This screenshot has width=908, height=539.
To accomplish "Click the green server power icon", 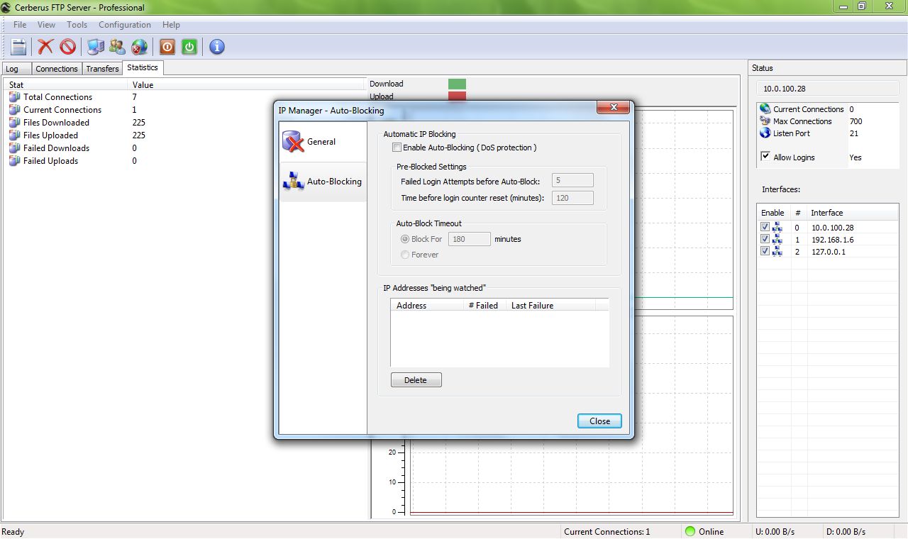I will coord(189,47).
